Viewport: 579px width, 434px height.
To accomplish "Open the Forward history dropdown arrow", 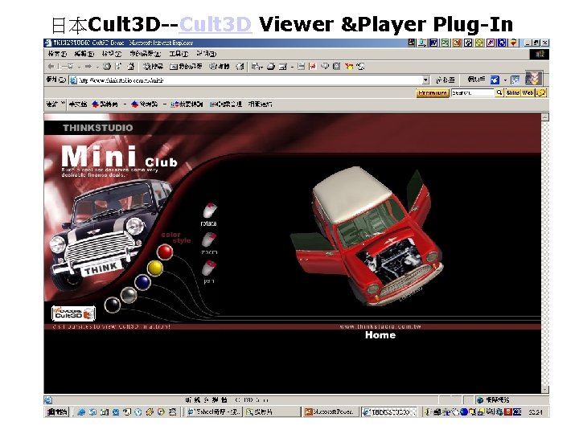I will (x=97, y=67).
